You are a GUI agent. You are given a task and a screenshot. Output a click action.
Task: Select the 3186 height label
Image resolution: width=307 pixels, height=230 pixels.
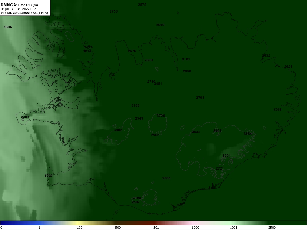[135, 105]
